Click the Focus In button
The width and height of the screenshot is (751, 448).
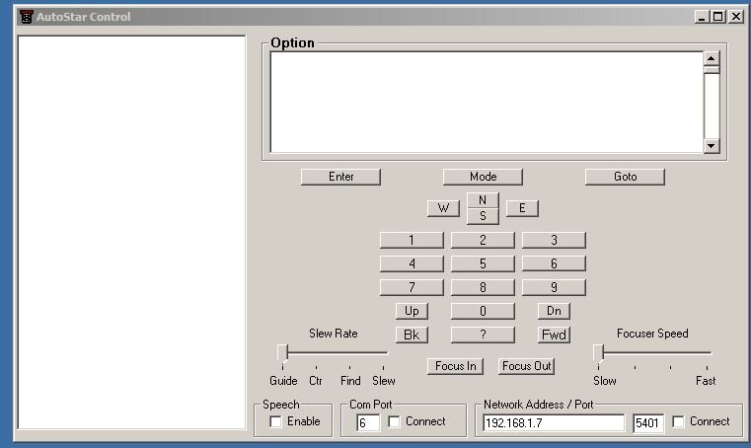[455, 366]
